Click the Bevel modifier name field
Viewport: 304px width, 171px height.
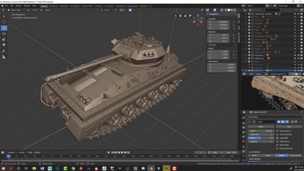pyautogui.click(x=266, y=122)
